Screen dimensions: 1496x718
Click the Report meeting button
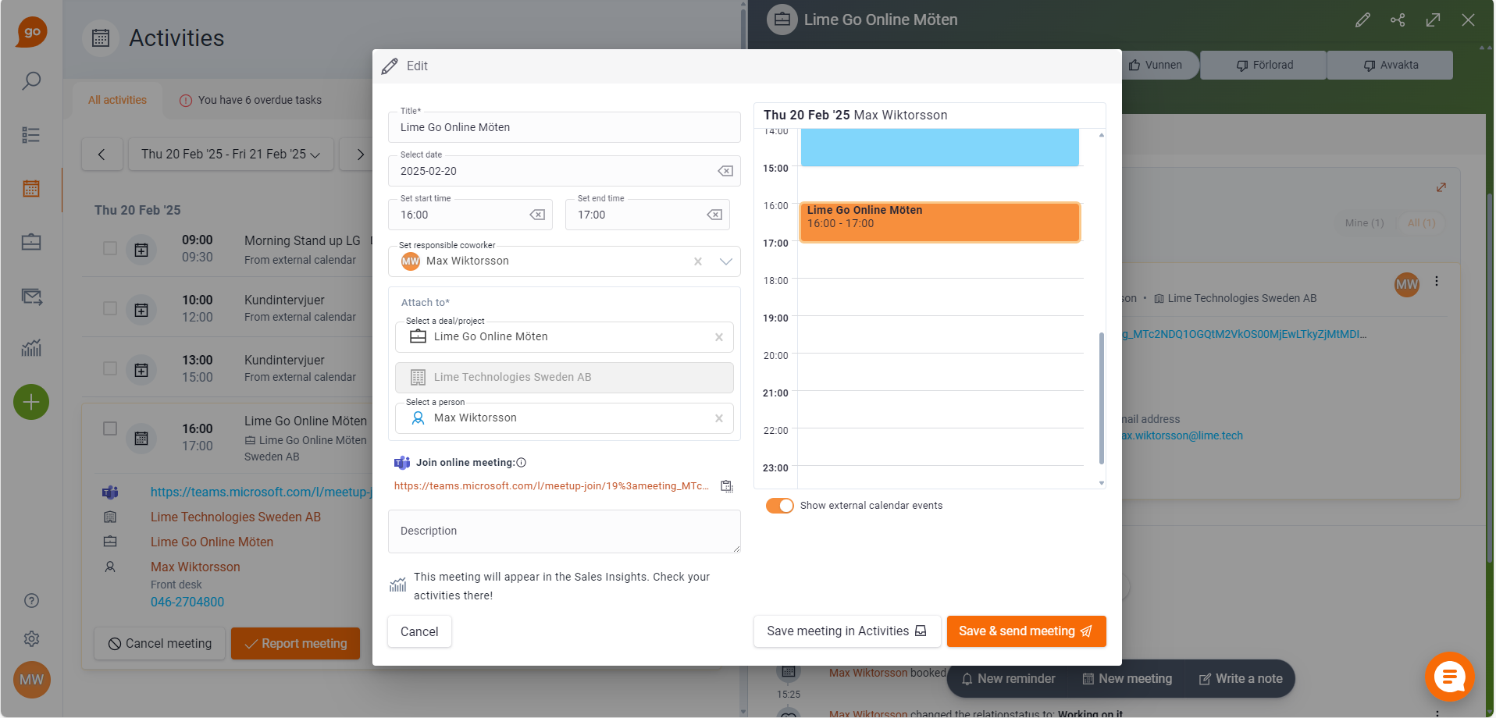295,644
